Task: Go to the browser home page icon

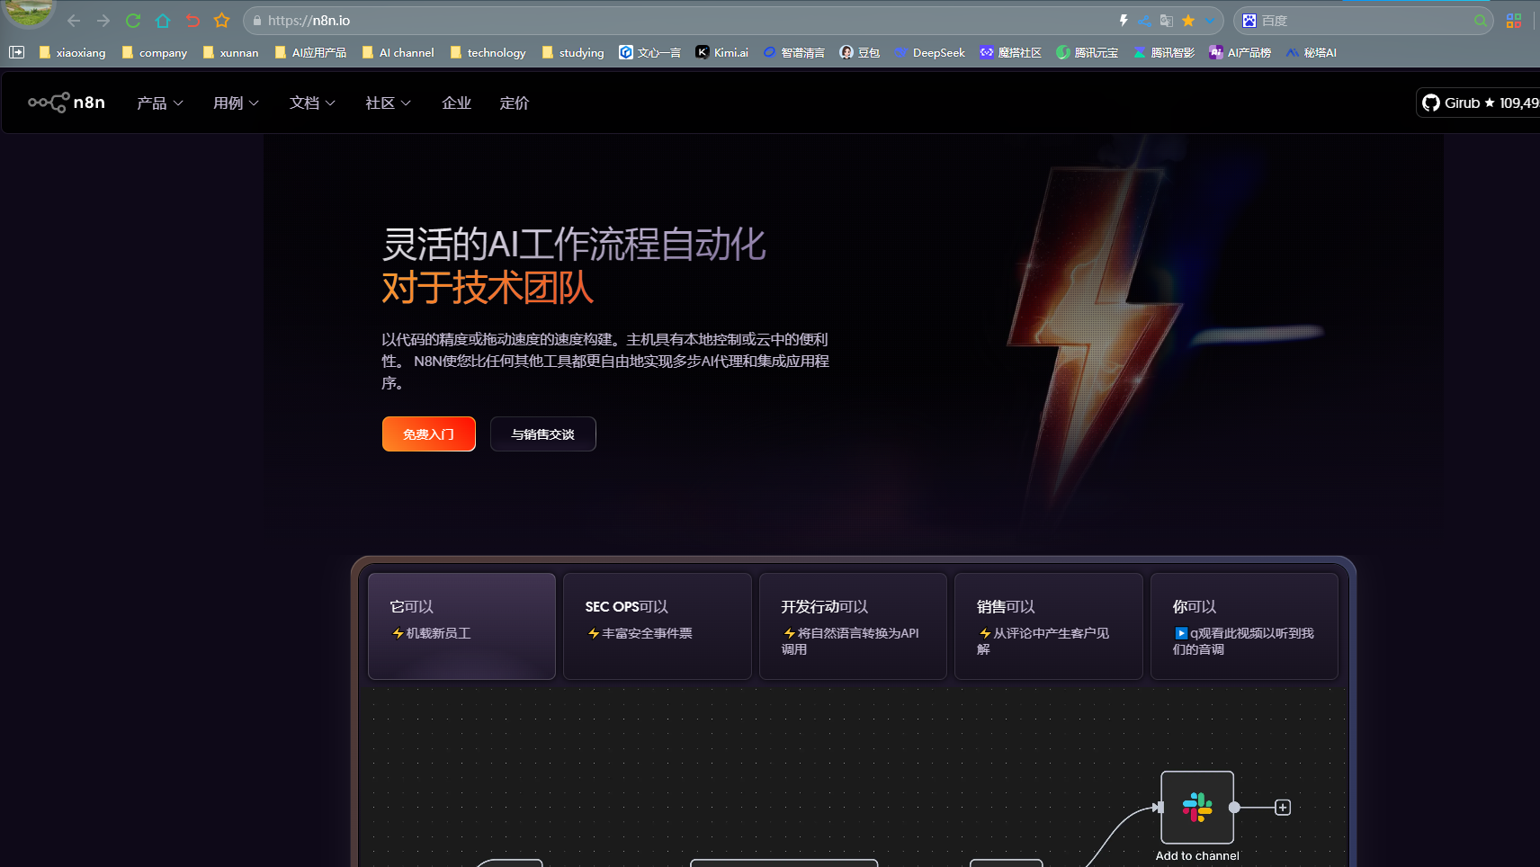Action: [x=163, y=21]
